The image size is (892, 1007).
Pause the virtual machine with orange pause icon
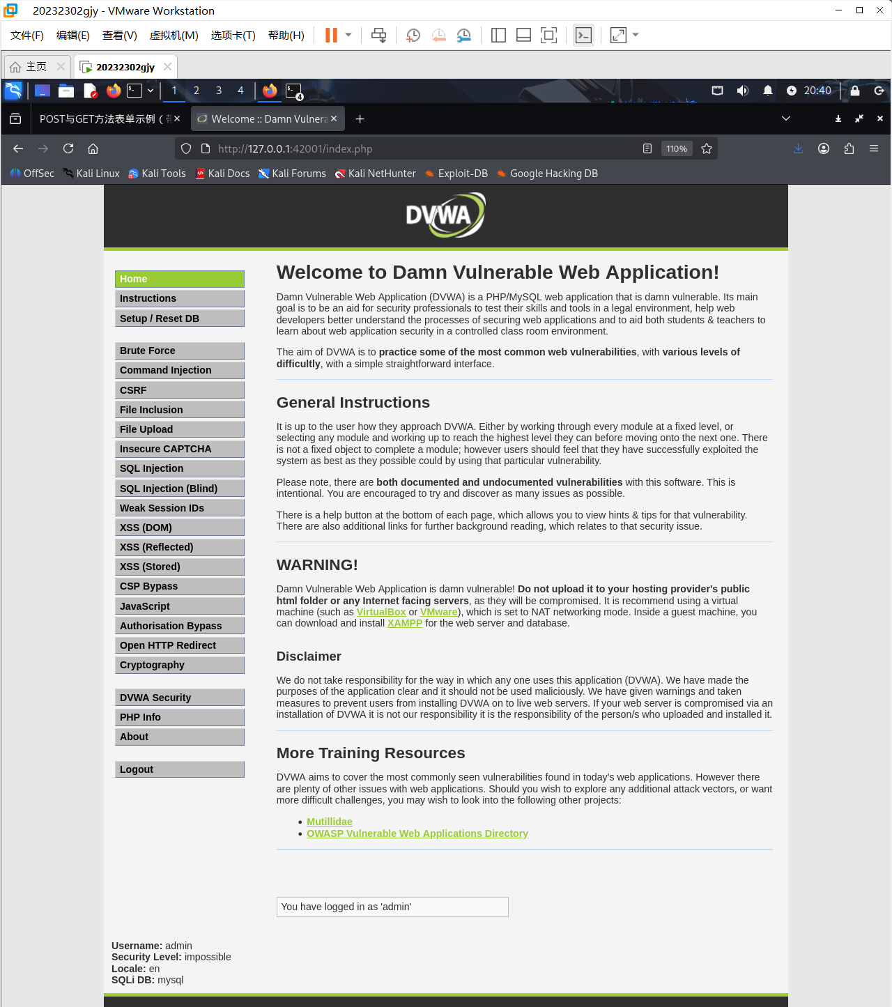(x=331, y=35)
